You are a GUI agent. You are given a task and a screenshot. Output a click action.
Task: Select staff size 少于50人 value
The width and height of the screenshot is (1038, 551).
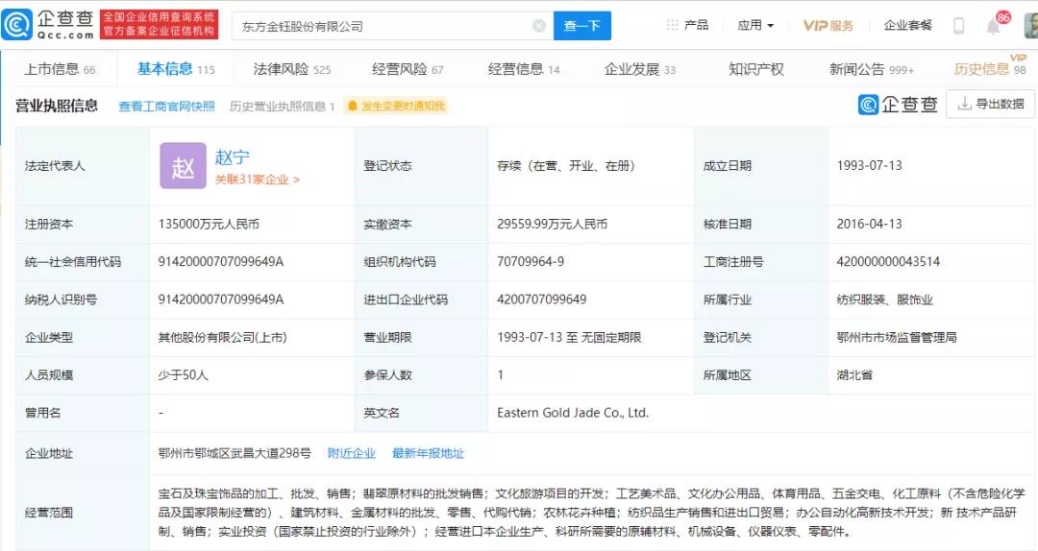point(183,375)
